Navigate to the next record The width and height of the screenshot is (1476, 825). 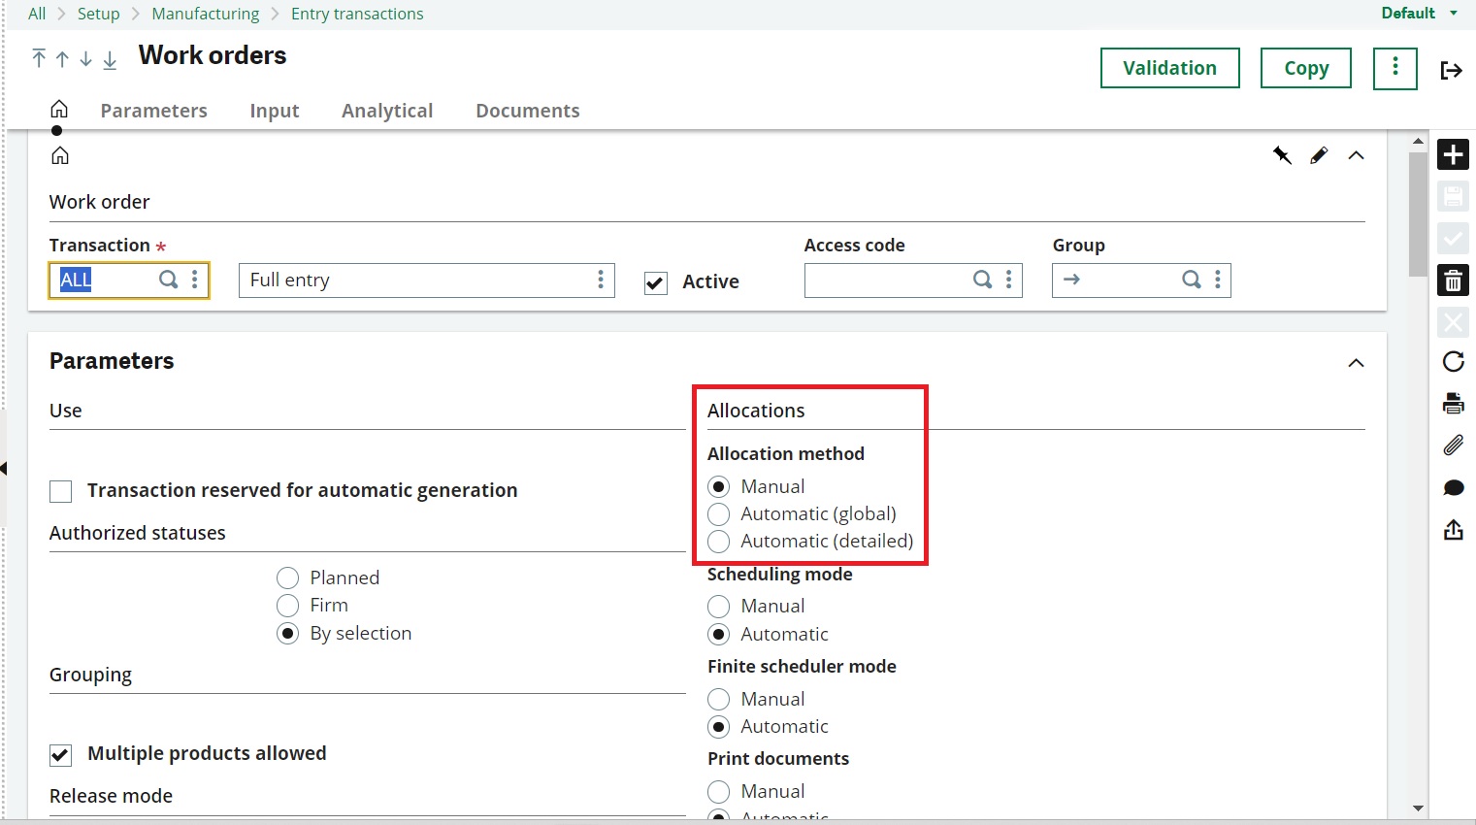click(x=85, y=59)
